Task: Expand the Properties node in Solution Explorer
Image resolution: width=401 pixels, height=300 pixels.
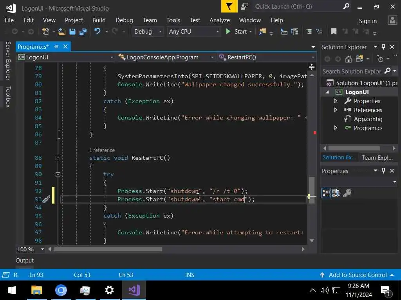Action: click(x=336, y=101)
